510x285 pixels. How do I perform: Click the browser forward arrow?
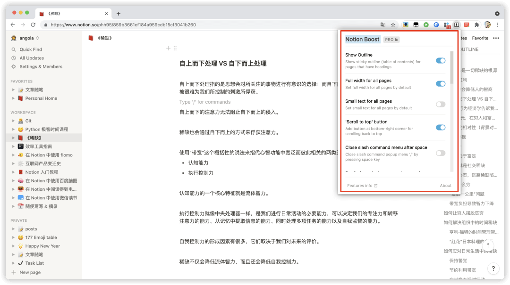[23, 24]
